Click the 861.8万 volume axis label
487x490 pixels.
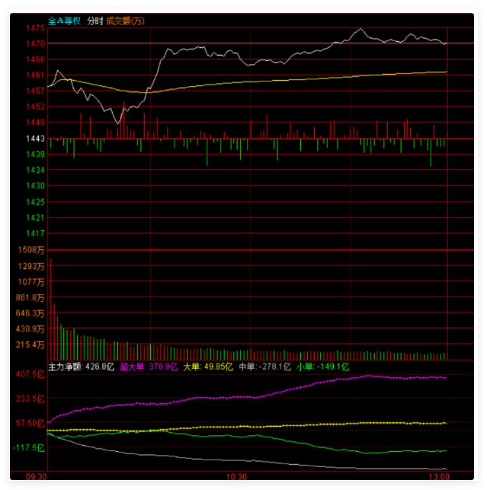[30, 297]
